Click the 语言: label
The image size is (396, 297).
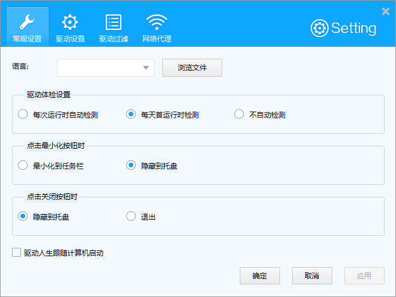pos(20,67)
